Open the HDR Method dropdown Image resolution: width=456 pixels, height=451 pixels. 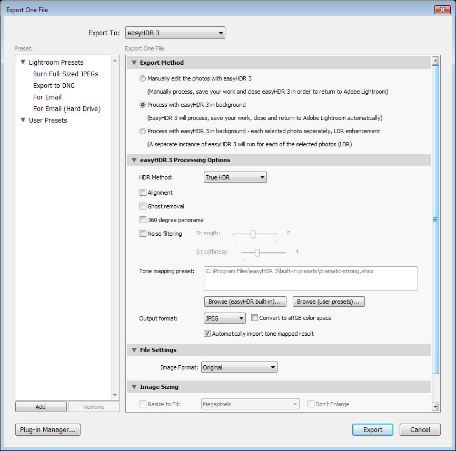(235, 177)
